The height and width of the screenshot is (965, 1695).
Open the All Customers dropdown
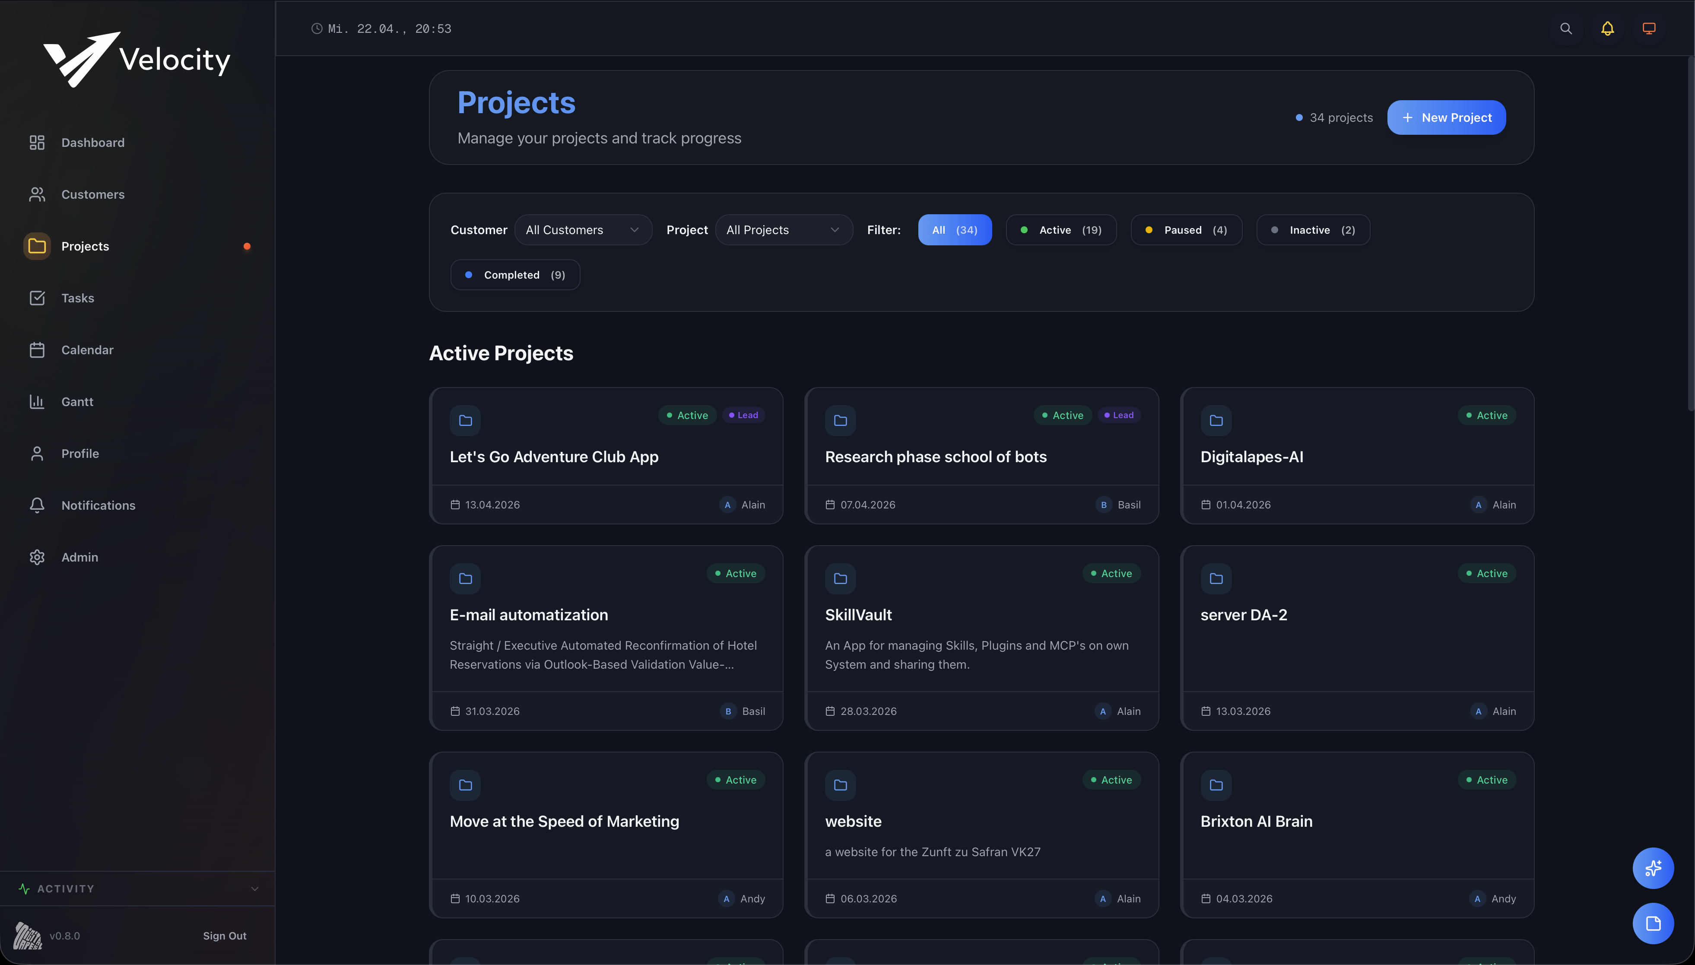coord(582,230)
